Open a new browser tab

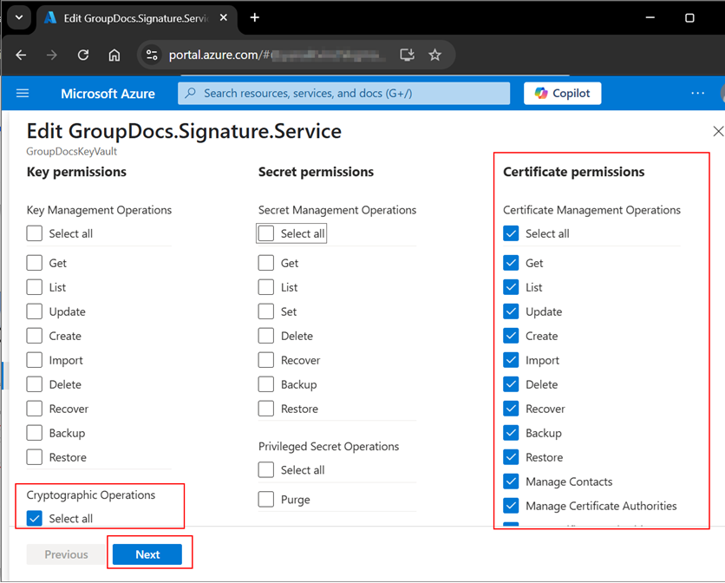click(x=254, y=17)
